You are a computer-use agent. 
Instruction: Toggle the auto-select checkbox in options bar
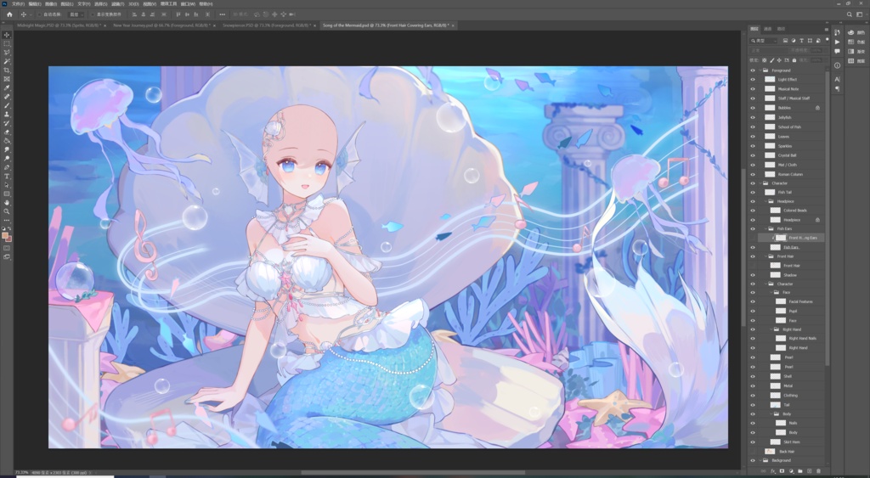(40, 14)
